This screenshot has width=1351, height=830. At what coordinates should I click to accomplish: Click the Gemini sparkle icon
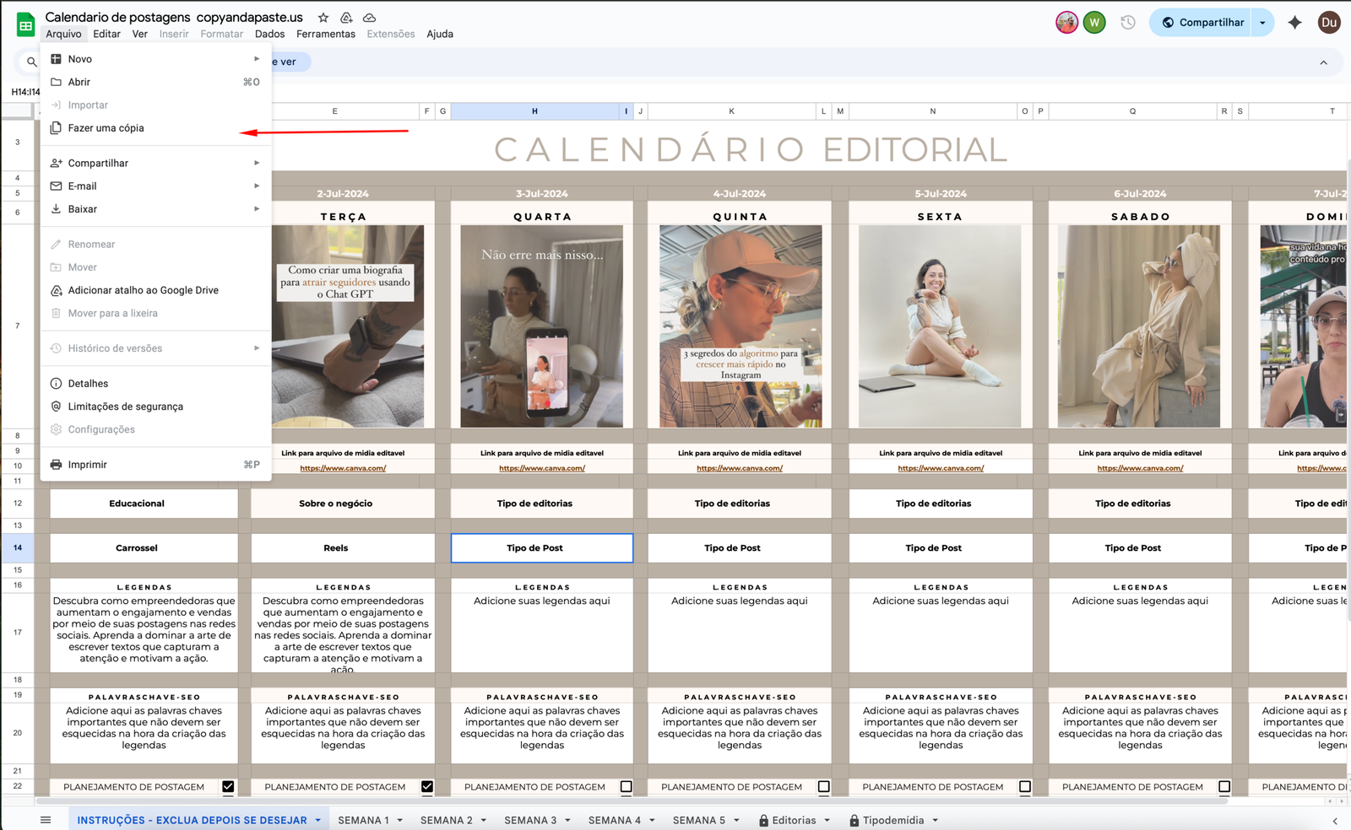coord(1294,23)
